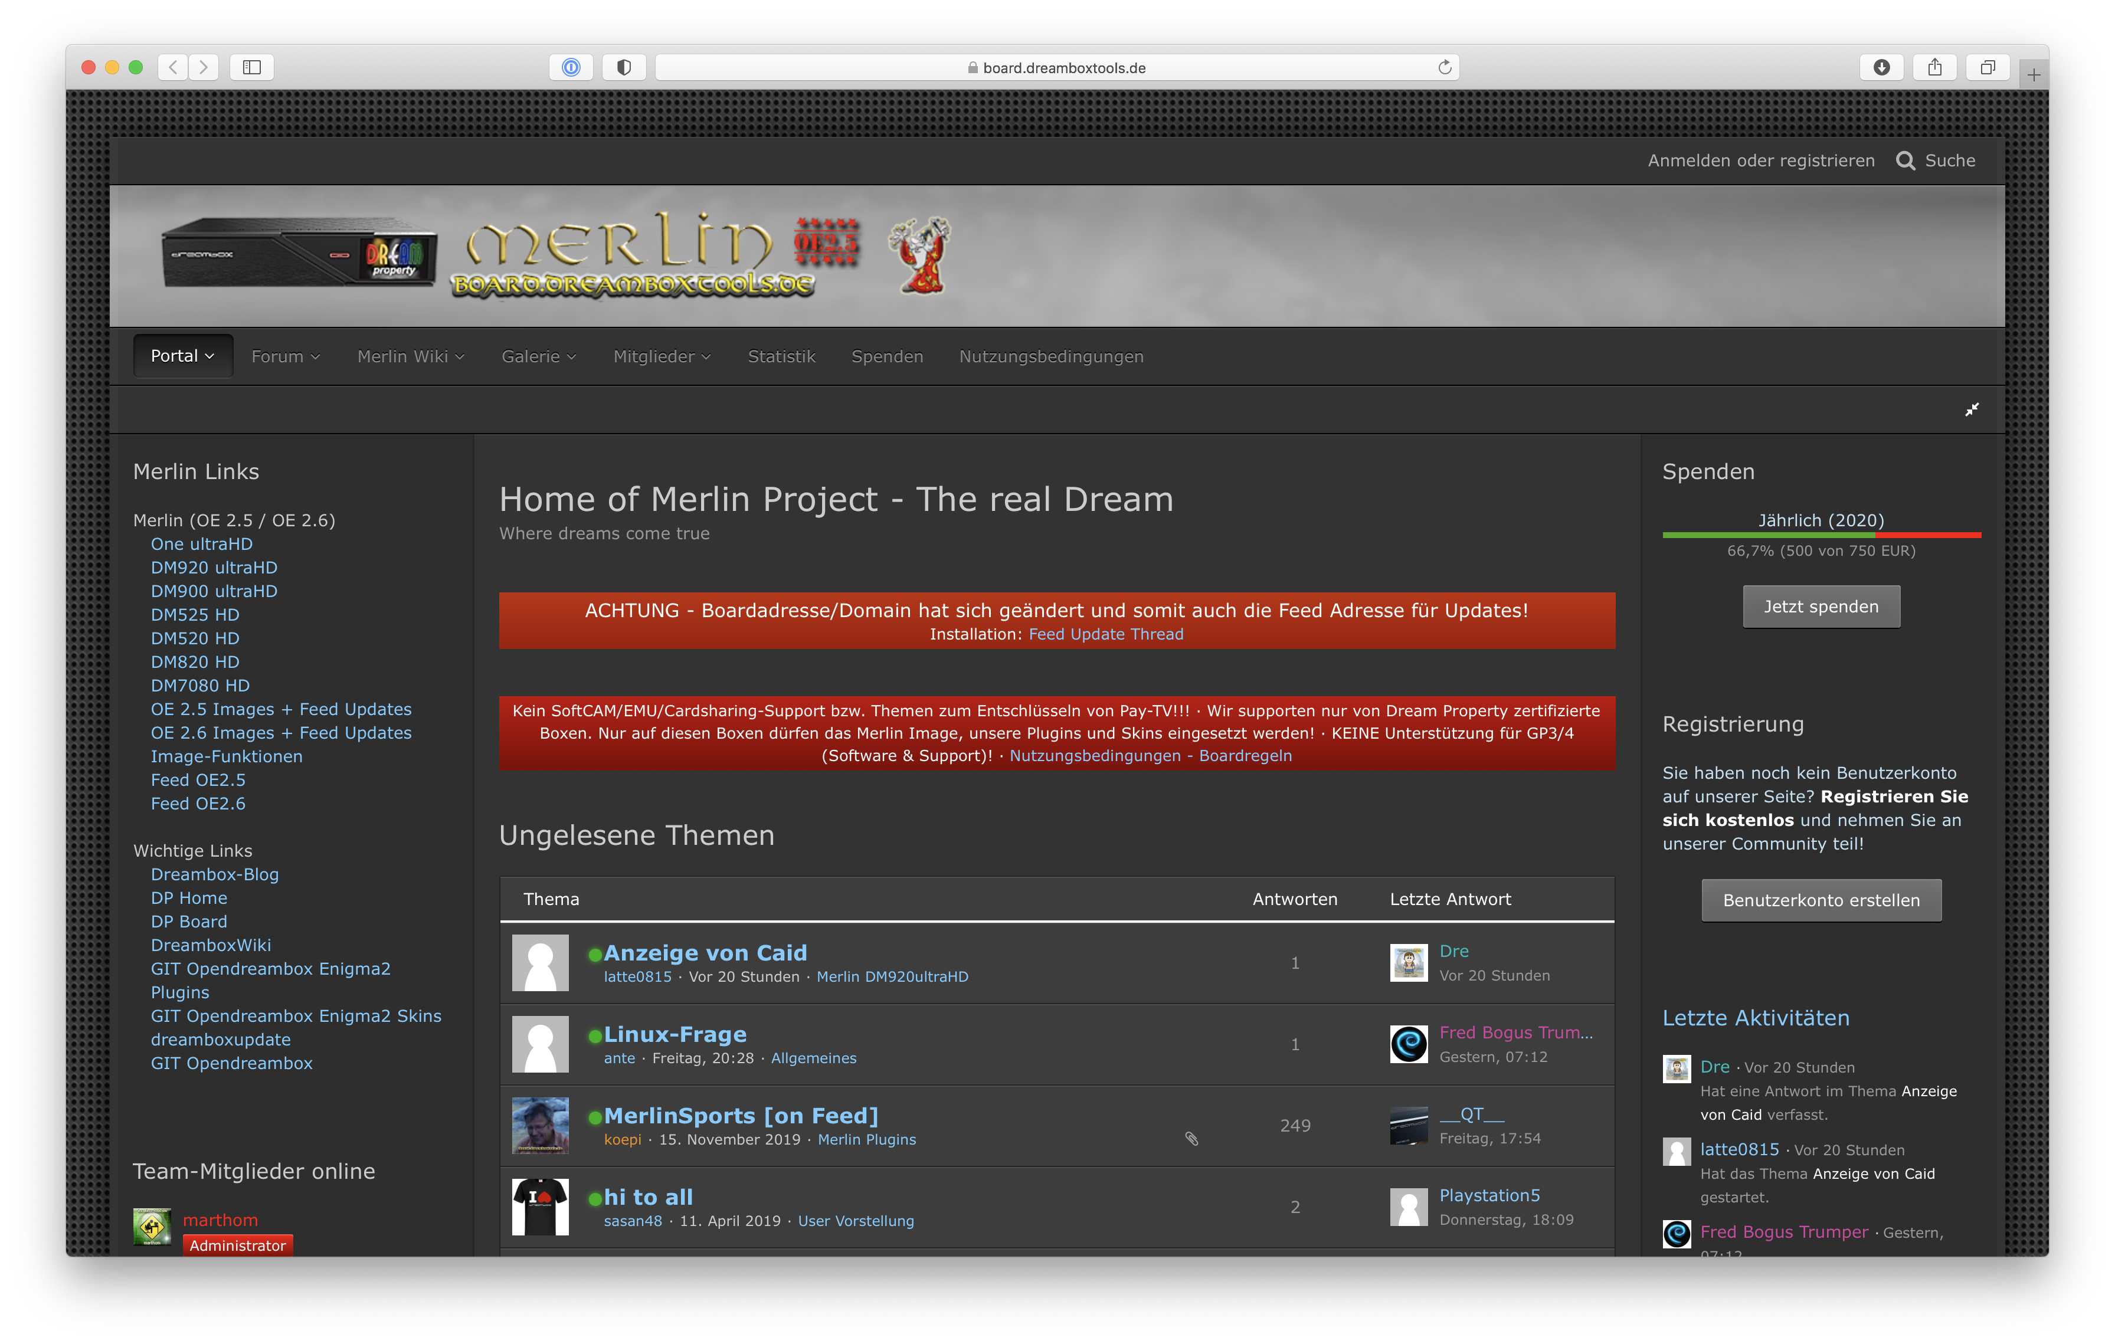Image resolution: width=2115 pixels, height=1344 pixels.
Task: Open GIT Opendreambox Enigma2 Skins link
Action: coord(296,1017)
